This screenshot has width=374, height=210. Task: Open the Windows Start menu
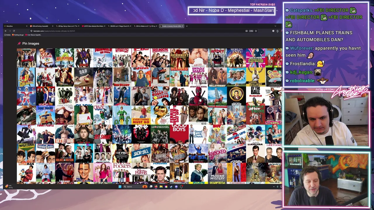(x=120, y=187)
